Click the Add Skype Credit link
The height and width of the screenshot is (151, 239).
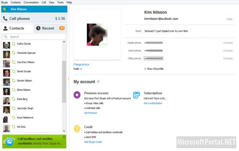point(93,142)
